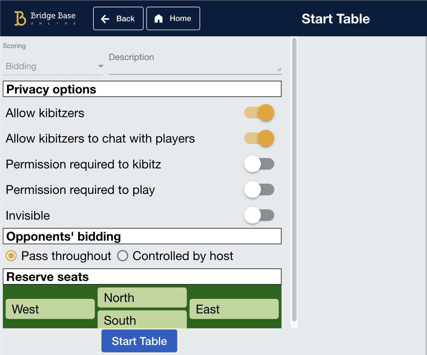Screen dimensions: 427x355
Task: Click the Home house icon
Action: tap(159, 19)
